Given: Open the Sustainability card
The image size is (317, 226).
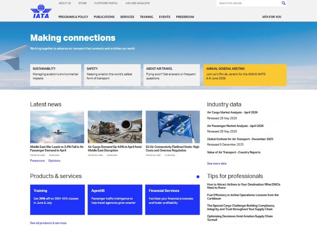Looking at the screenshot, I should coord(55,75).
